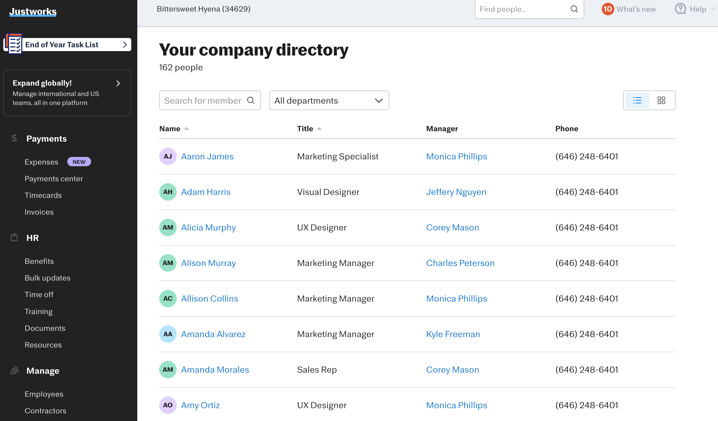The height and width of the screenshot is (421, 718).
Task: Click the Manage people icon in the sidebar
Action: (14, 370)
